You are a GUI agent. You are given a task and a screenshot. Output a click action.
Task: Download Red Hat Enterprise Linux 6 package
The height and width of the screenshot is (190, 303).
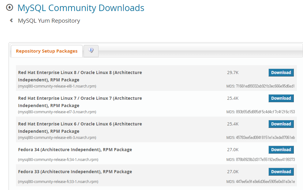[x=281, y=124]
